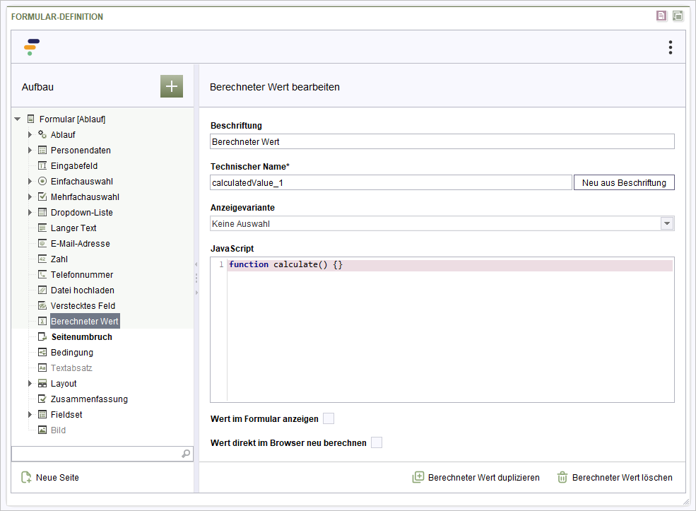
Task: Select Zusammenfassung in the tree
Action: 89,399
